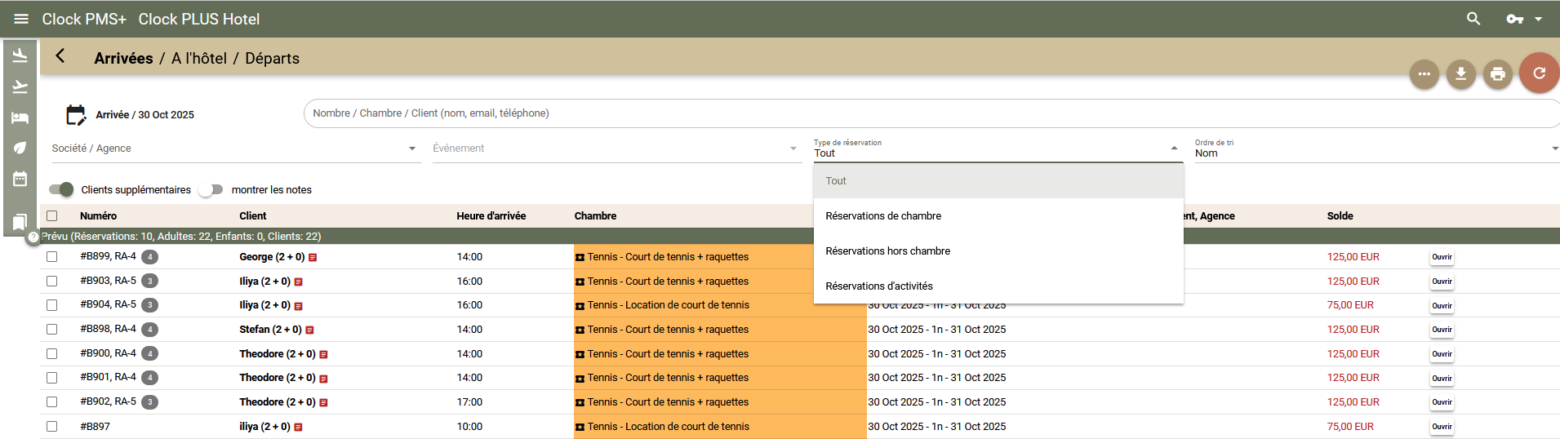Click Ouvrir for reservation #B899
This screenshot has width=1560, height=439.
click(1442, 257)
